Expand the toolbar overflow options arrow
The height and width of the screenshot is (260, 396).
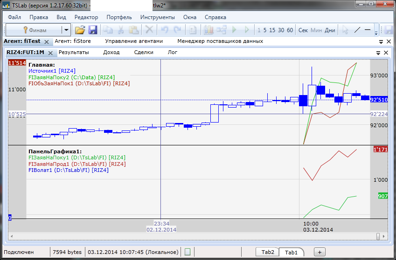click(x=376, y=30)
